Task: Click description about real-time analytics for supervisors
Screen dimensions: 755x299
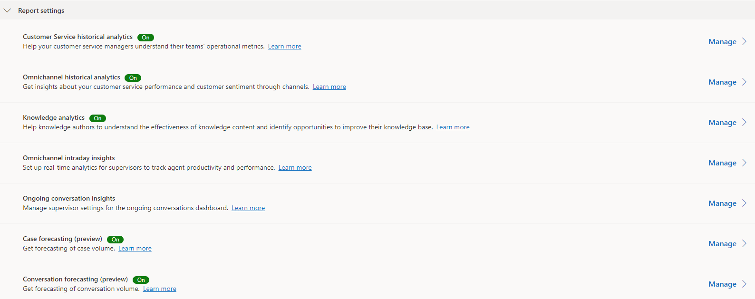Action: 149,168
